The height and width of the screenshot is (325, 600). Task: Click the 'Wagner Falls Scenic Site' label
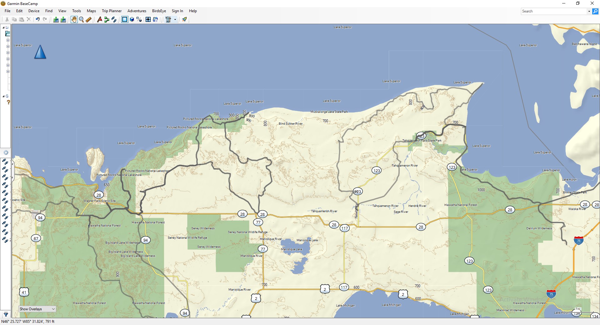coord(100,201)
